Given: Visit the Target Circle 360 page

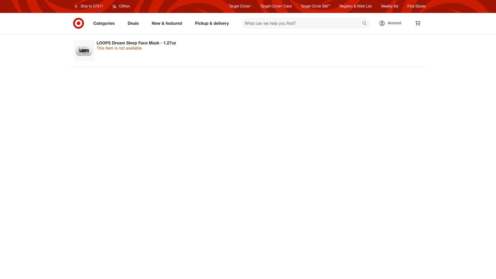Looking at the screenshot, I should point(315,6).
